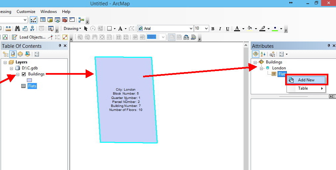Click the Attributes related tables search icon
336x170 pixels.
click(272, 54)
